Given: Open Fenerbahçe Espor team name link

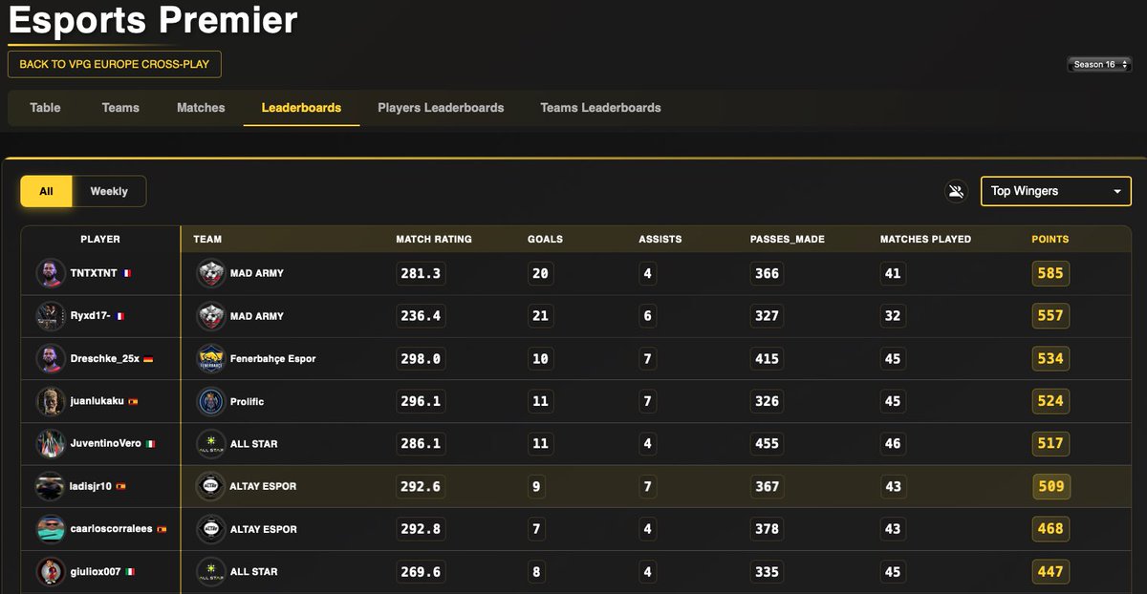Looking at the screenshot, I should 273,359.
